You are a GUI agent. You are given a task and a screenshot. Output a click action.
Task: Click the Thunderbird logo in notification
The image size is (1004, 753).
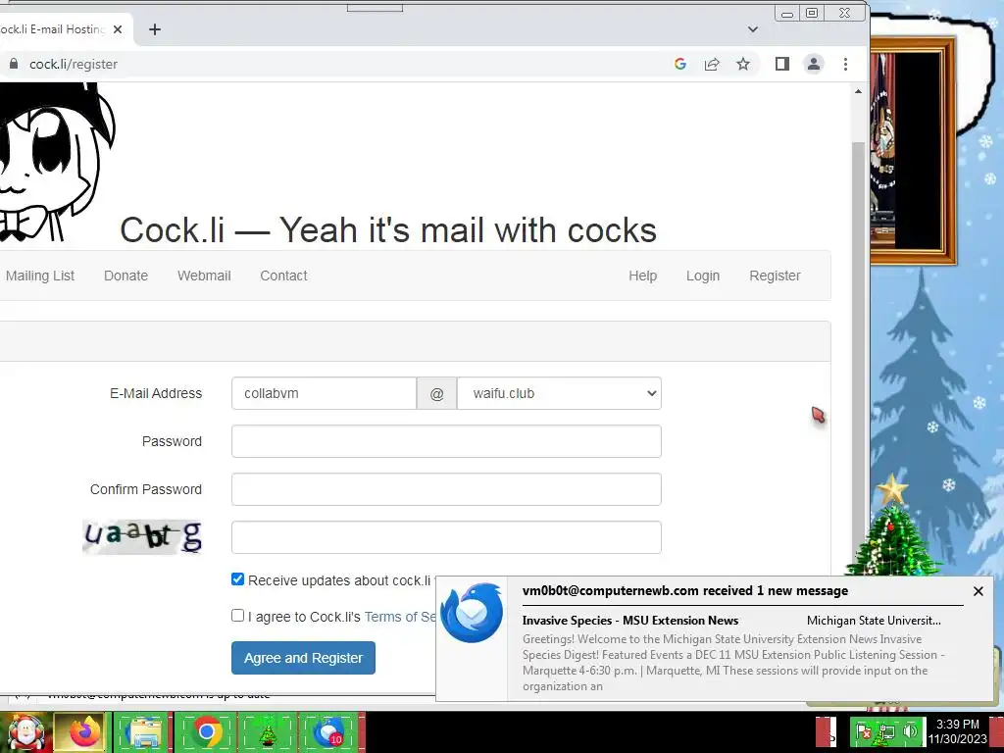(472, 612)
